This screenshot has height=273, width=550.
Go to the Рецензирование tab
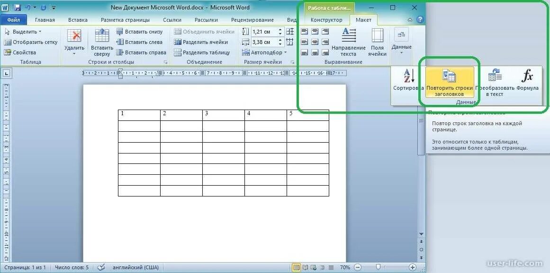(x=252, y=20)
